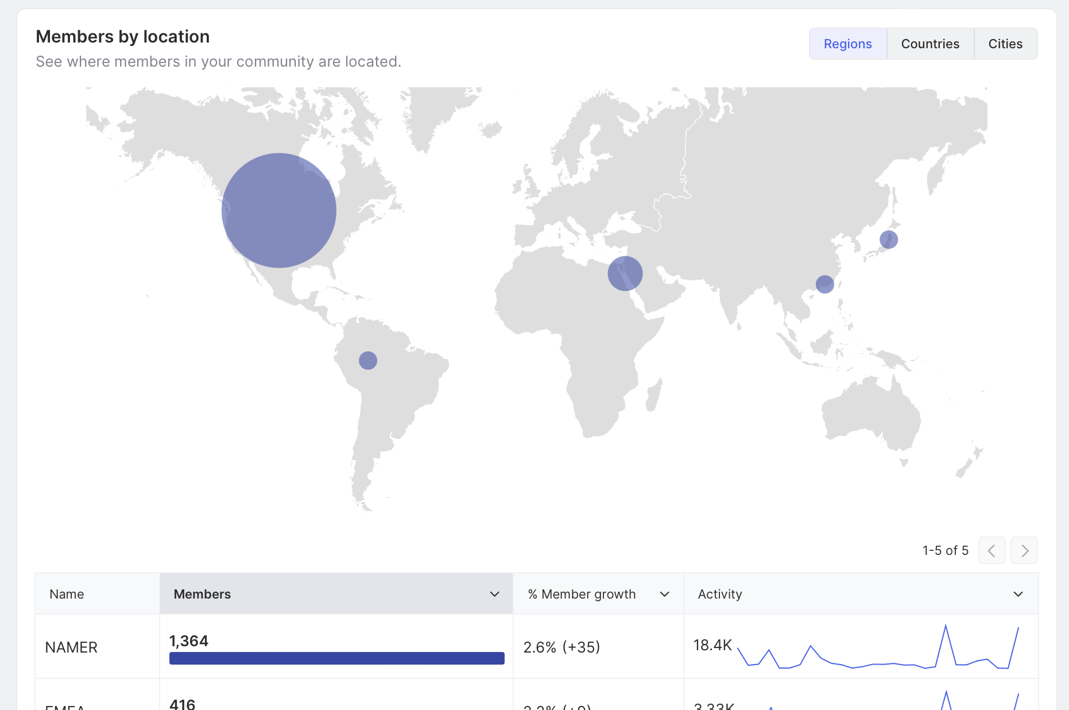The height and width of the screenshot is (710, 1069).
Task: Click the Middle East bubble on map
Action: pyautogui.click(x=625, y=273)
